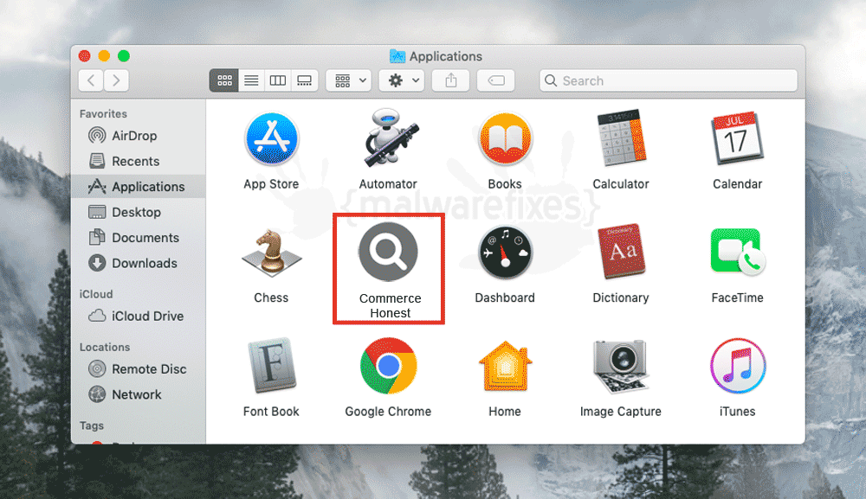Open the Calendar app icon
Image resolution: width=866 pixels, height=499 pixels.
click(x=737, y=139)
